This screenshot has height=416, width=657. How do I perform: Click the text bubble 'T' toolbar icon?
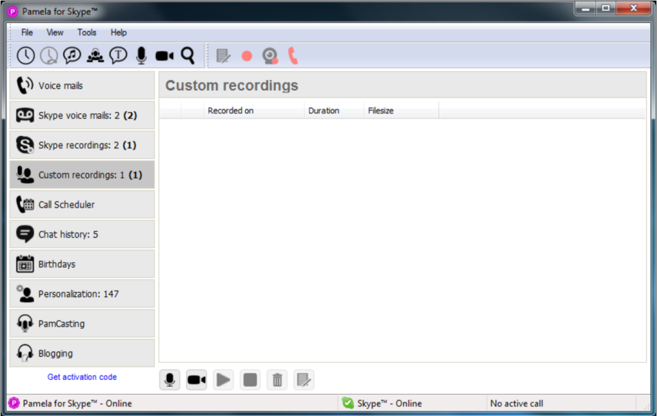118,55
